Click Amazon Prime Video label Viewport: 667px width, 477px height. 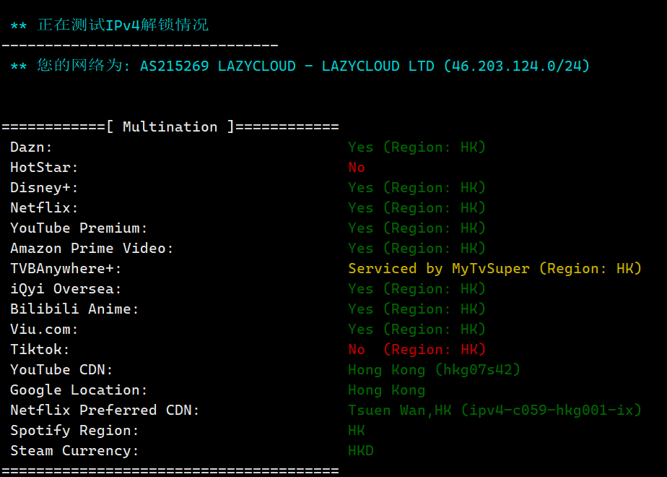click(x=92, y=249)
